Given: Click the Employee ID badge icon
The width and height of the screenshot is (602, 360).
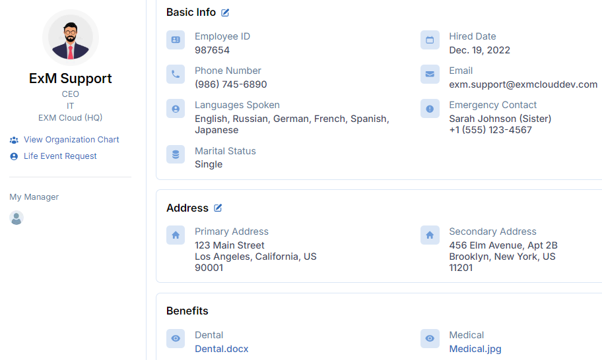Looking at the screenshot, I should pyautogui.click(x=176, y=40).
